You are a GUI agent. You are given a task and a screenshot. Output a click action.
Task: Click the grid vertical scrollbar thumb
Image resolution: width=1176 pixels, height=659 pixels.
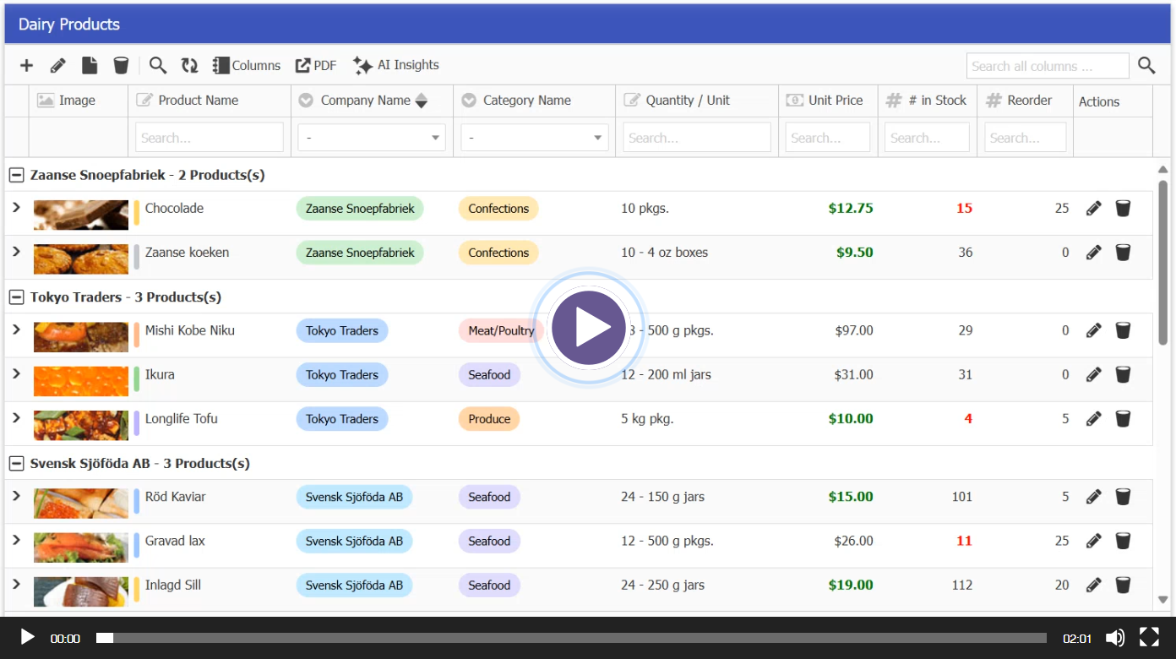1162,262
